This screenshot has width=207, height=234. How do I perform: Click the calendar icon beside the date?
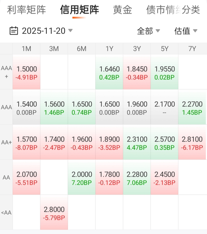point(14,31)
